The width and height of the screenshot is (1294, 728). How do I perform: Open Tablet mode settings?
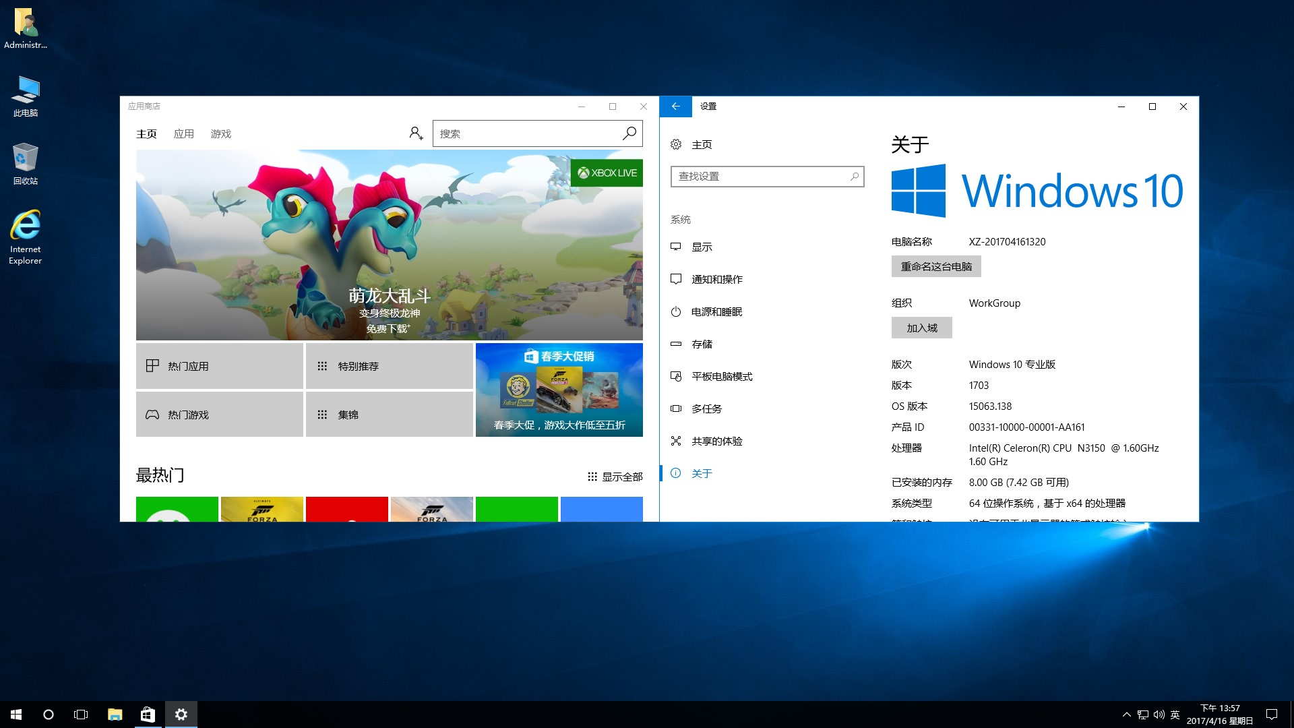pyautogui.click(x=767, y=376)
